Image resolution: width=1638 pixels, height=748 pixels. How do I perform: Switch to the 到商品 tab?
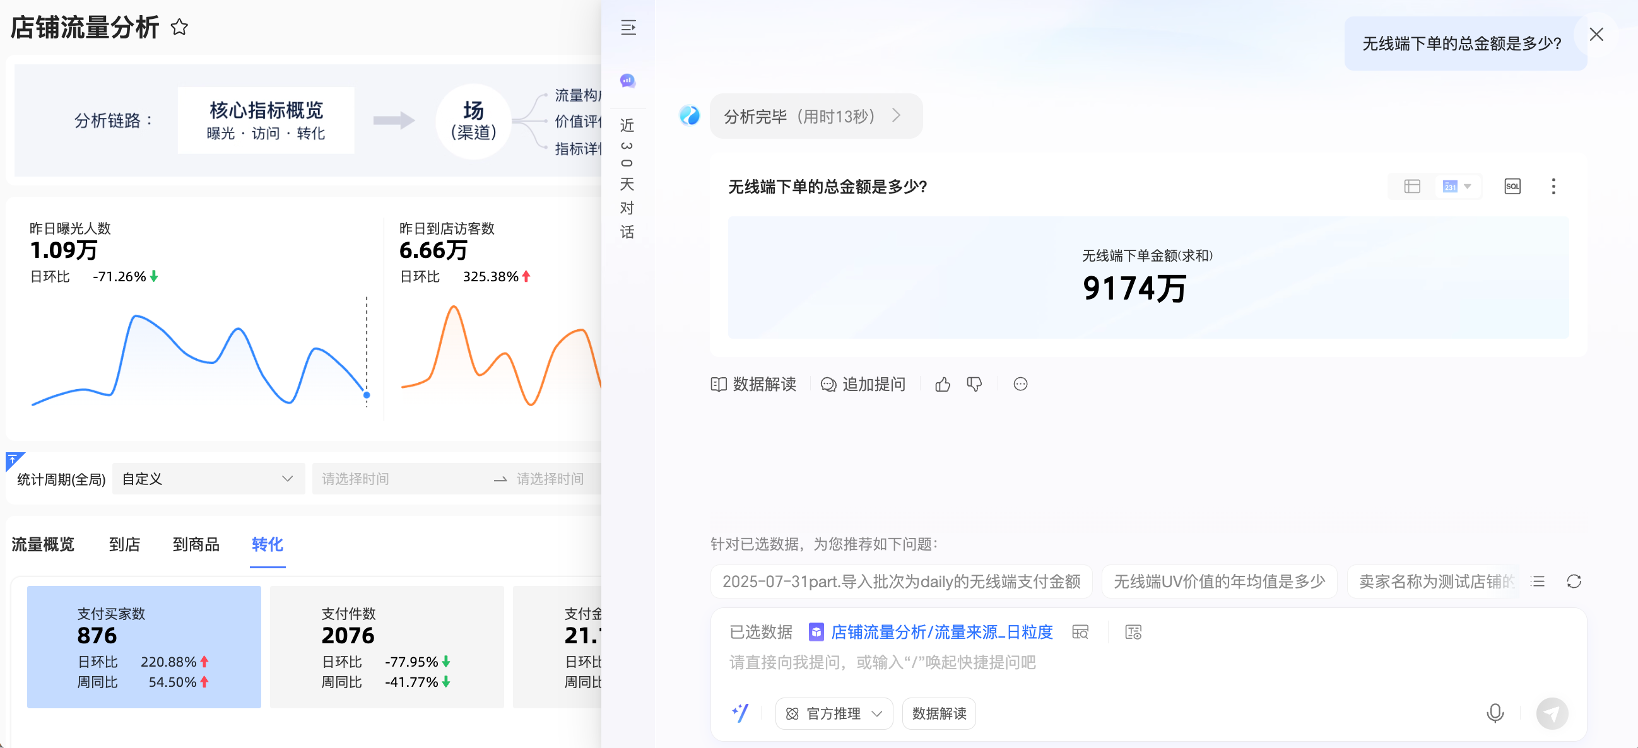point(196,544)
